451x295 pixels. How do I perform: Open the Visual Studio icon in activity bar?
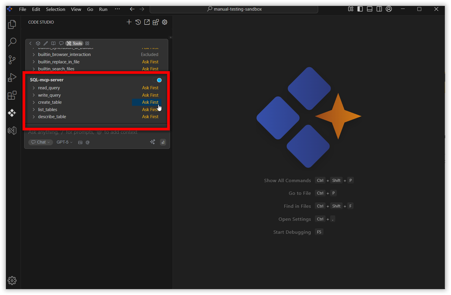pos(12,131)
